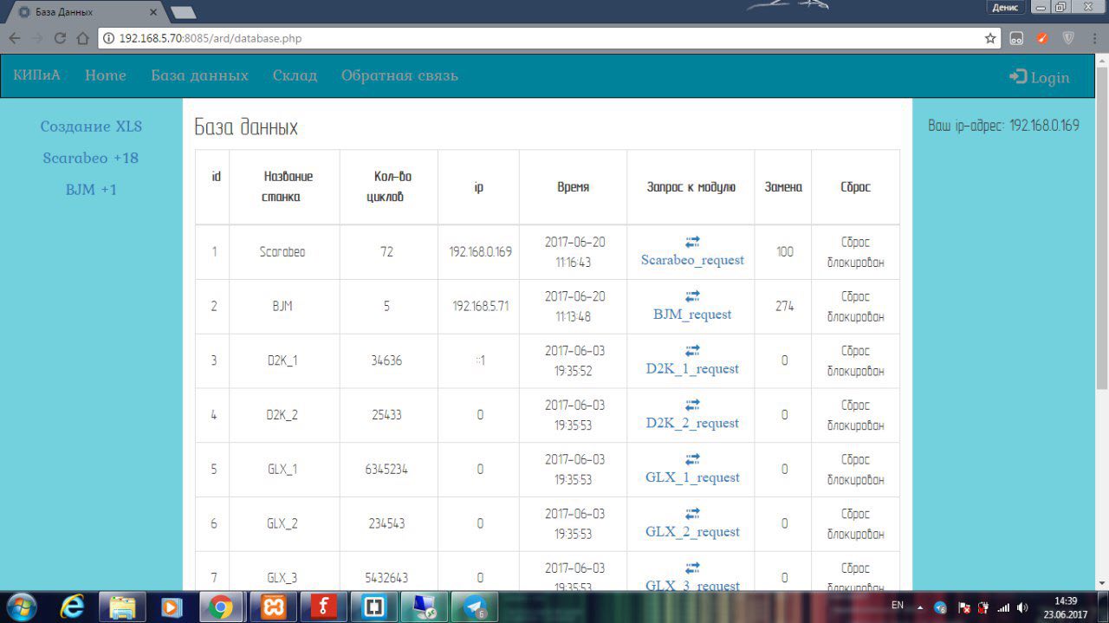Open Обратная связь in the navigation bar

coord(399,75)
